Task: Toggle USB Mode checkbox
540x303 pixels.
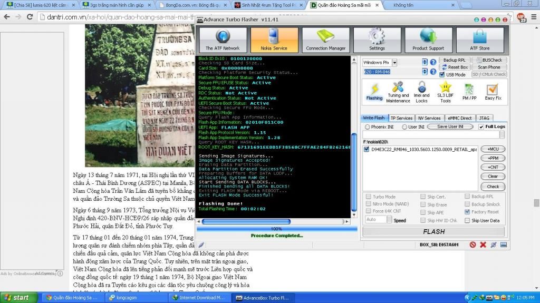Action: (x=442, y=74)
